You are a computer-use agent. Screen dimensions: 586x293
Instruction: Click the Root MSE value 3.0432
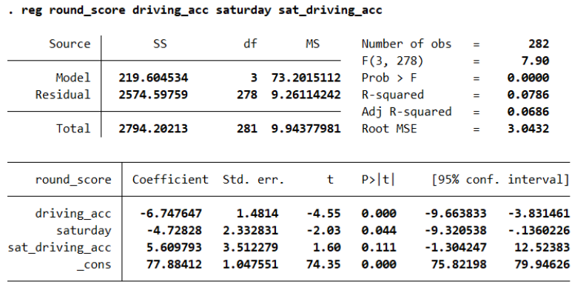(528, 129)
